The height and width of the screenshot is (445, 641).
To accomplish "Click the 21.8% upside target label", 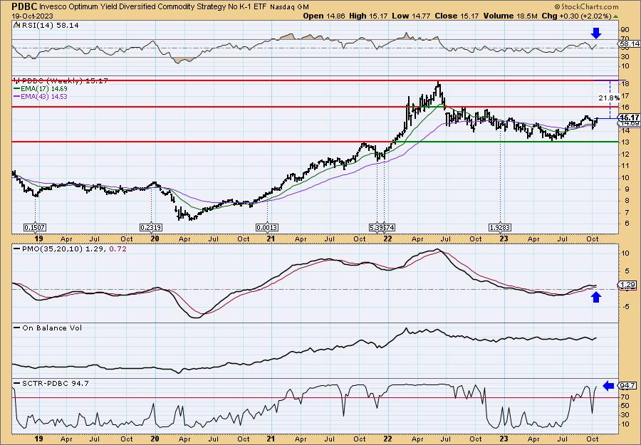I will click(609, 98).
